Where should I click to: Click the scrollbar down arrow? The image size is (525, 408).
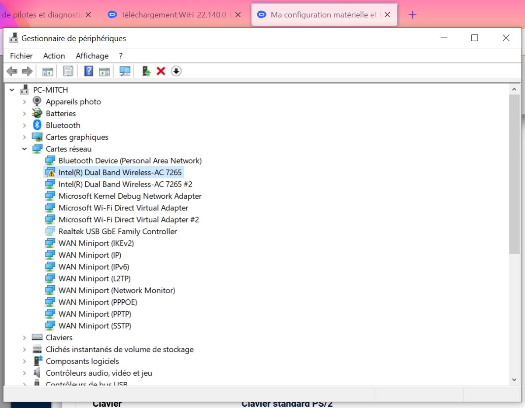(x=514, y=380)
